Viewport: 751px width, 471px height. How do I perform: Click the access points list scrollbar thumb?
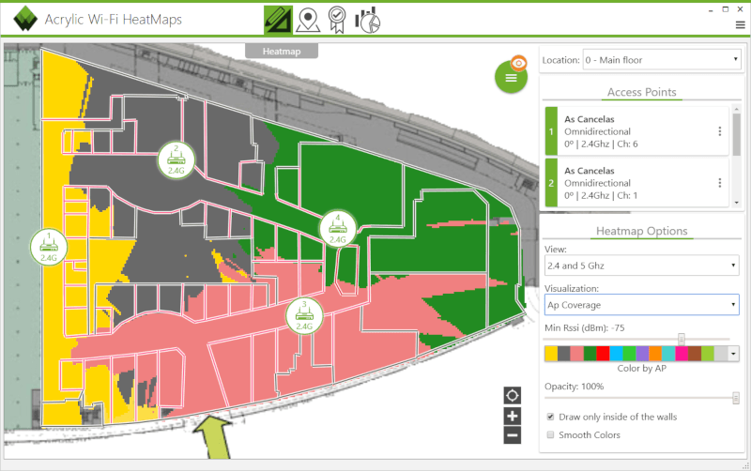pyautogui.click(x=737, y=134)
